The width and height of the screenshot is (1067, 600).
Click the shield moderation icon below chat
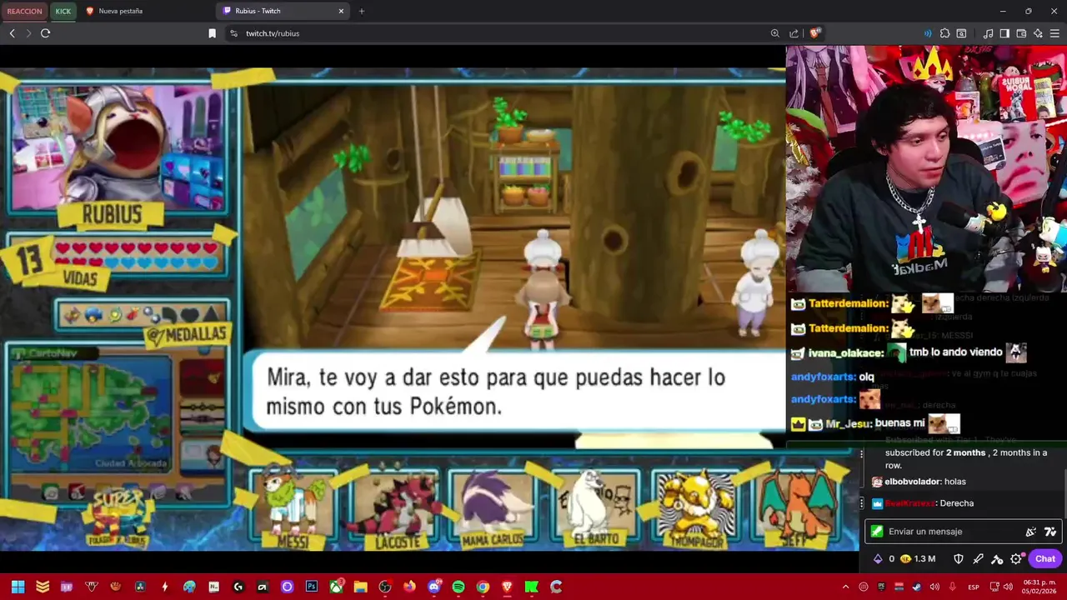(959, 559)
